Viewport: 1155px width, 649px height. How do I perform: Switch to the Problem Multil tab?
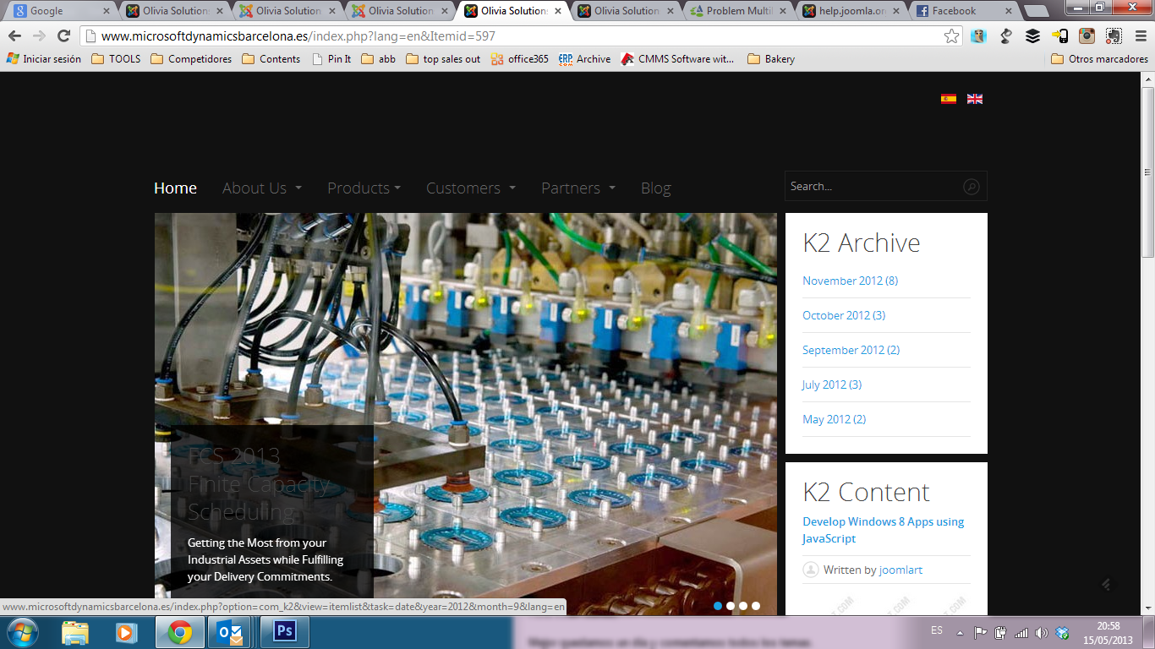tap(737, 11)
